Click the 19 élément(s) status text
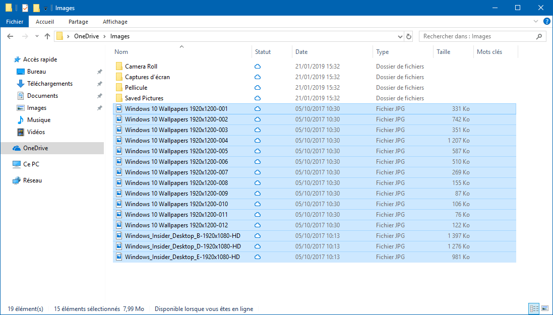The height and width of the screenshot is (315, 553). (x=25, y=309)
